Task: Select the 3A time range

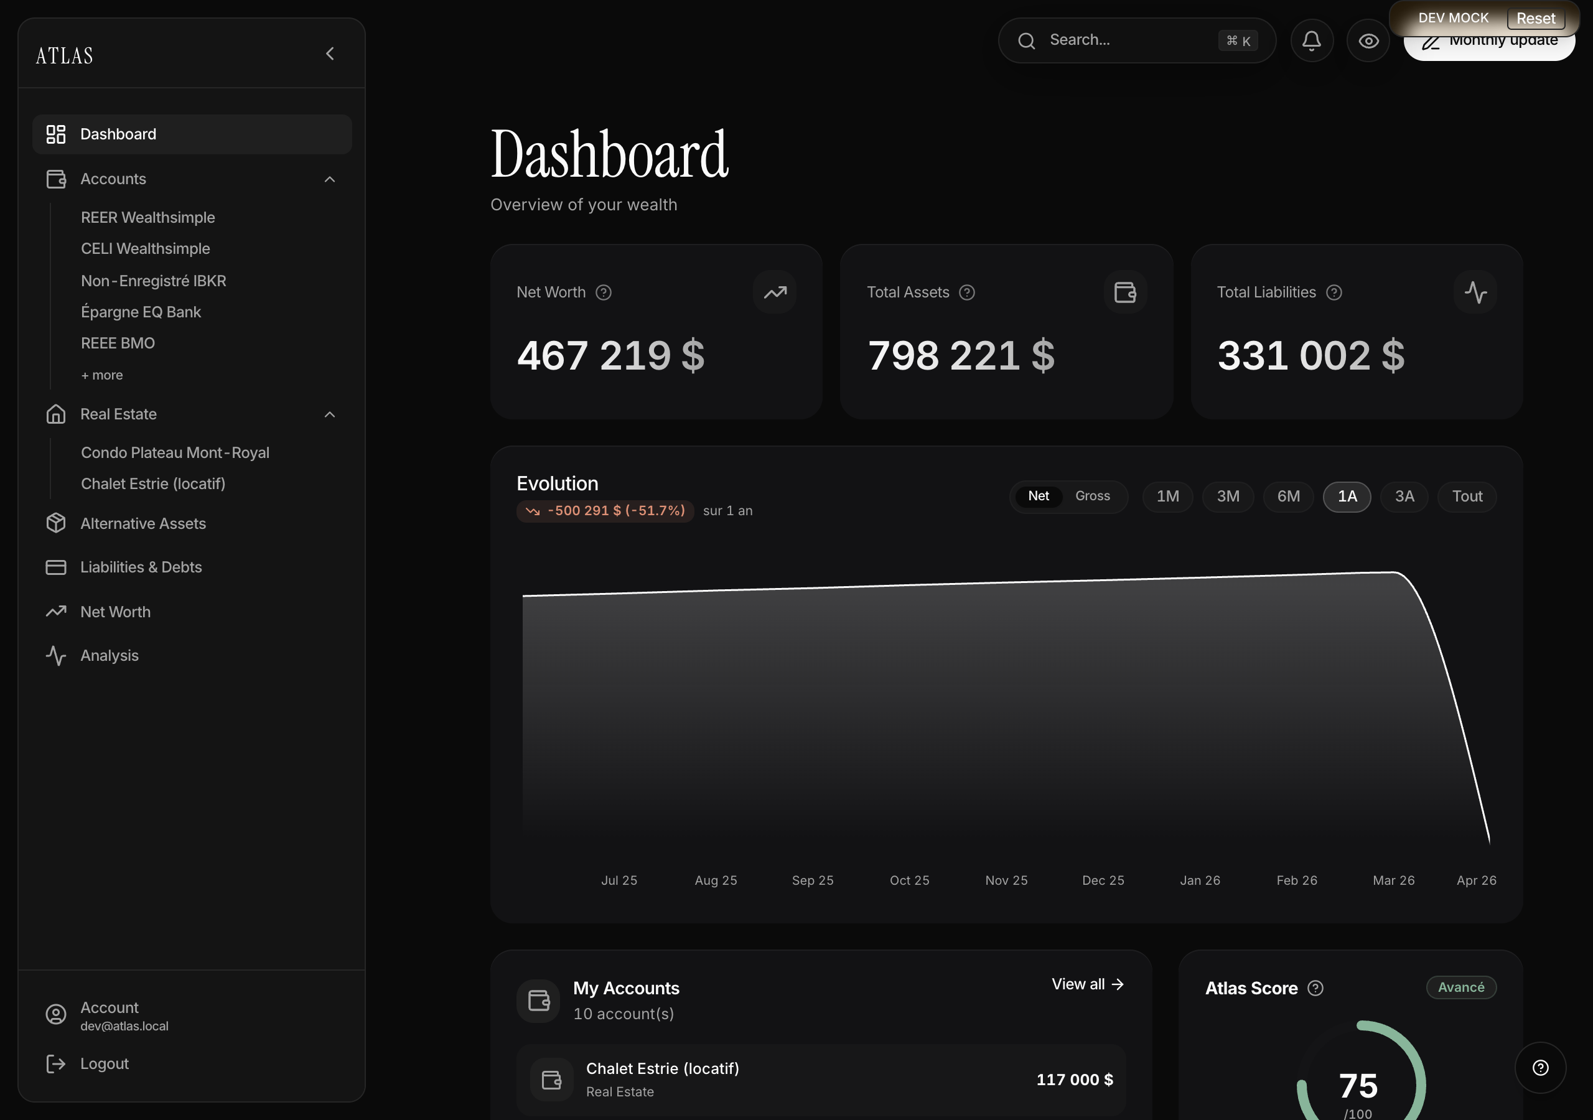Action: pyautogui.click(x=1404, y=496)
